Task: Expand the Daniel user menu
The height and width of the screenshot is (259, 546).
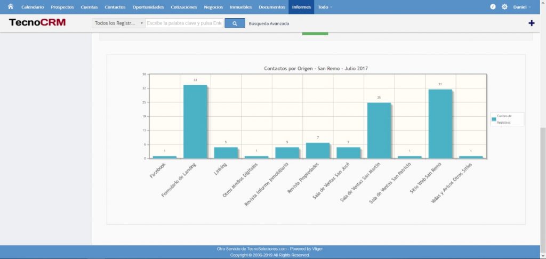Action: coord(521,7)
